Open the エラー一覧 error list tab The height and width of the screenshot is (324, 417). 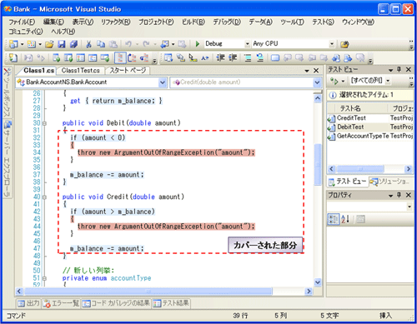click(62, 303)
